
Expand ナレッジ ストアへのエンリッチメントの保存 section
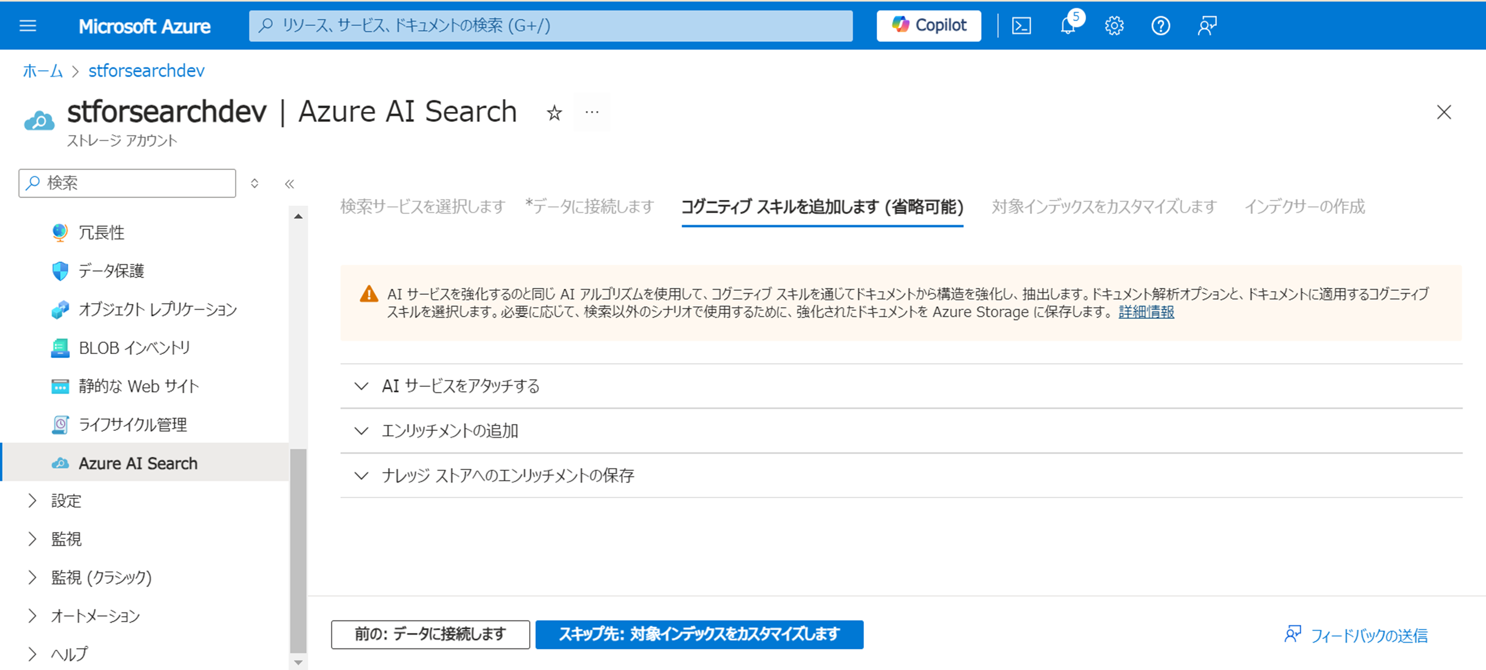click(x=901, y=476)
